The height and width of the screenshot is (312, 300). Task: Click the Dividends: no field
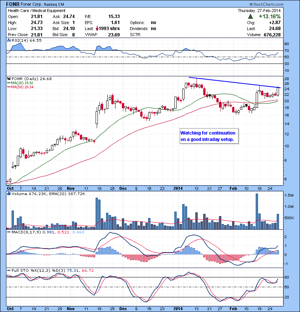143,29
